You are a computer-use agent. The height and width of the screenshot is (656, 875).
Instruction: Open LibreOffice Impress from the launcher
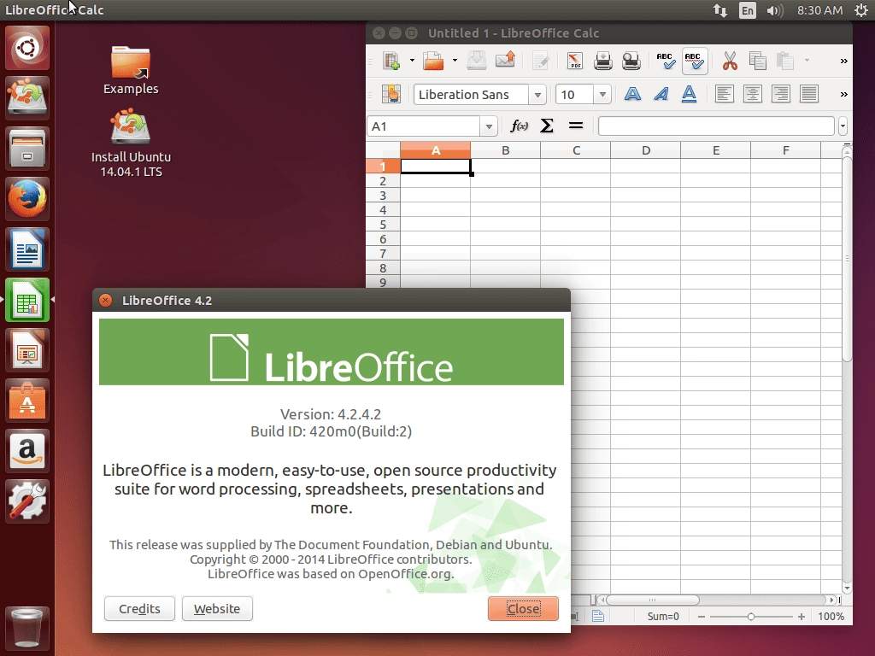pyautogui.click(x=27, y=350)
